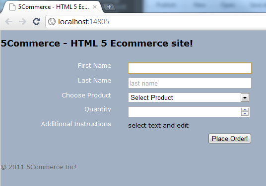Click the First Name input field
The height and width of the screenshot is (186, 266).
click(x=190, y=68)
